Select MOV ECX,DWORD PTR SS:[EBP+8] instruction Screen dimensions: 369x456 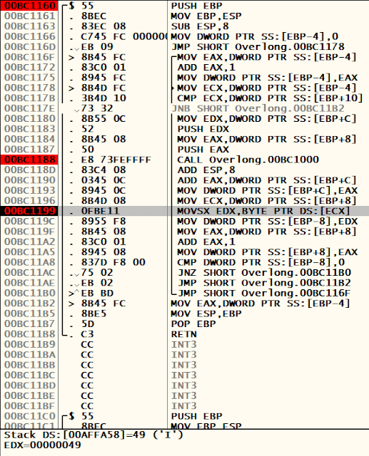[x=267, y=201]
